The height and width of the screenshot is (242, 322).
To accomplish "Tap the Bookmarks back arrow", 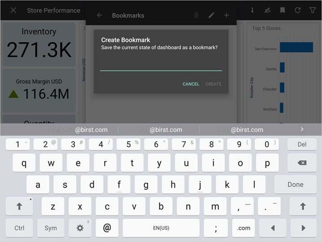I will point(100,15).
